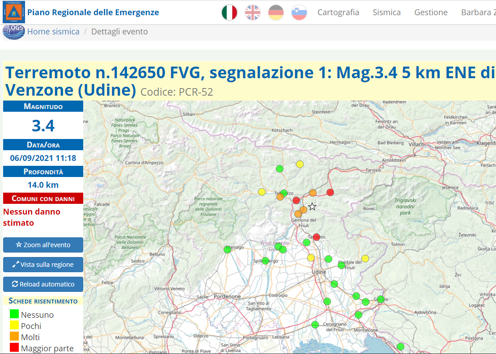The height and width of the screenshot is (354, 496).
Task: Select the Slovenian flag language icon
Action: pyautogui.click(x=299, y=13)
